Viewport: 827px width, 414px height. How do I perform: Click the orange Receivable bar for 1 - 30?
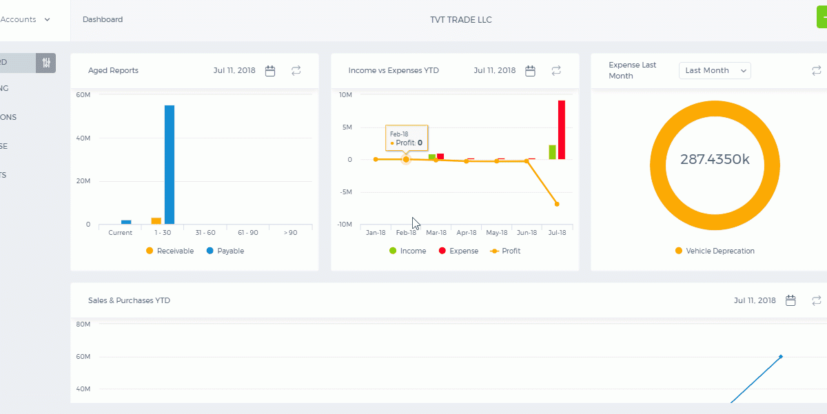[x=156, y=221]
